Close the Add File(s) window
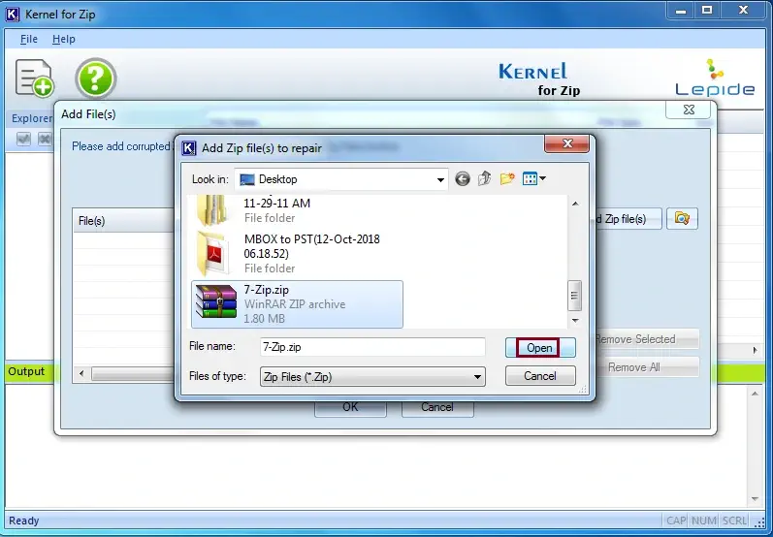Image resolution: width=773 pixels, height=537 pixels. 689,110
